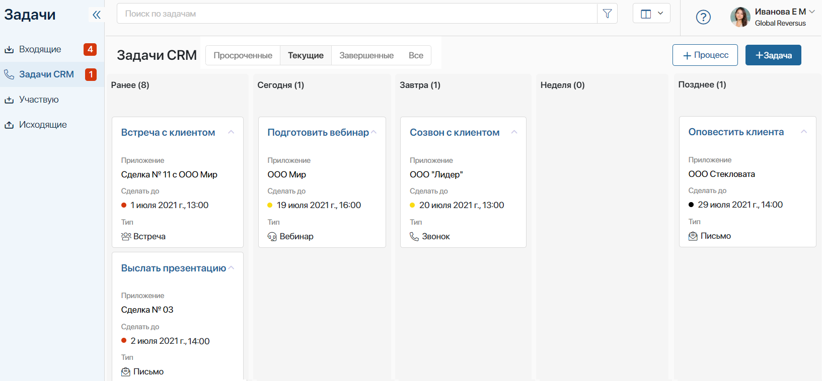Screen dimensions: 822x381
Task: Open the Оповестить клиента task
Action: [x=736, y=132]
